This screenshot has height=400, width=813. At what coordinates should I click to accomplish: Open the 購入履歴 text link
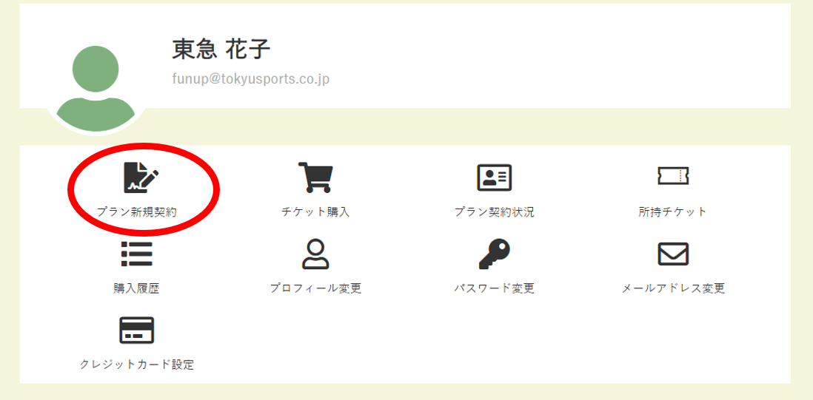click(136, 288)
